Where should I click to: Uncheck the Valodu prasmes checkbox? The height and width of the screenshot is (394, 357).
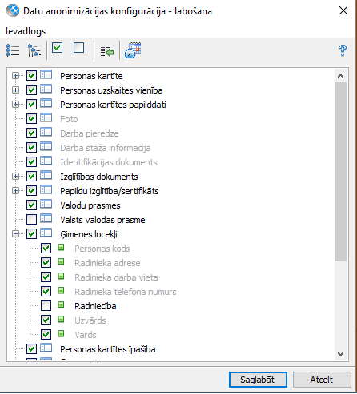(x=31, y=205)
